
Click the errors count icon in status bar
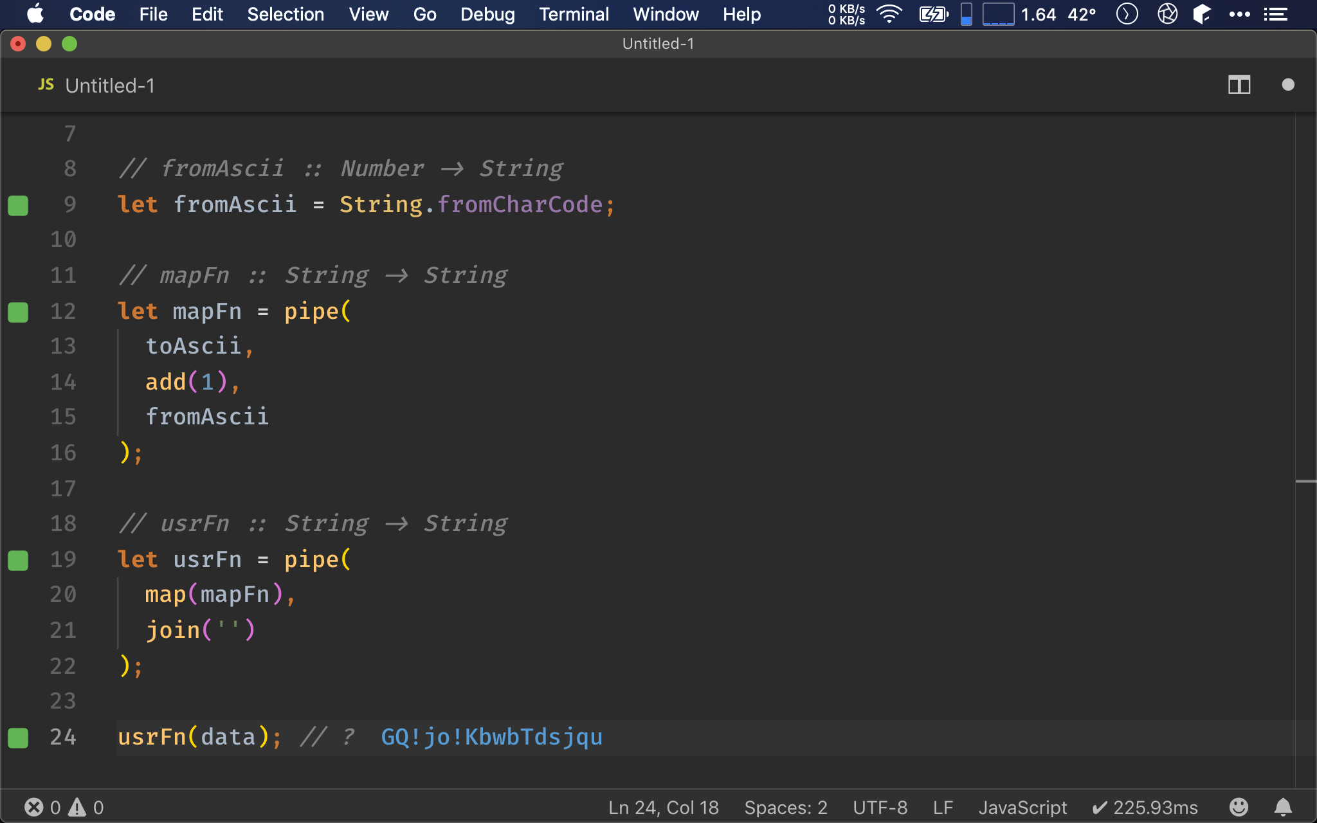33,807
